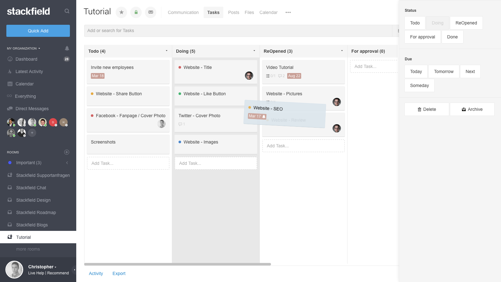Show more rooms in sidebar

click(28, 249)
